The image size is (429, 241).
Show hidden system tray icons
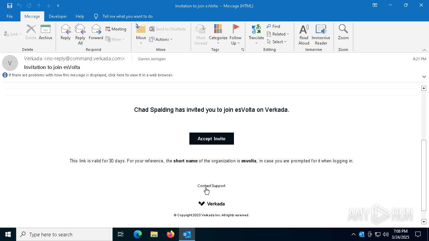point(353,234)
